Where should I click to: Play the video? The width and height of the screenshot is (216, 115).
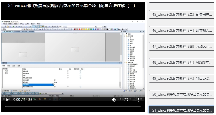[7, 100]
